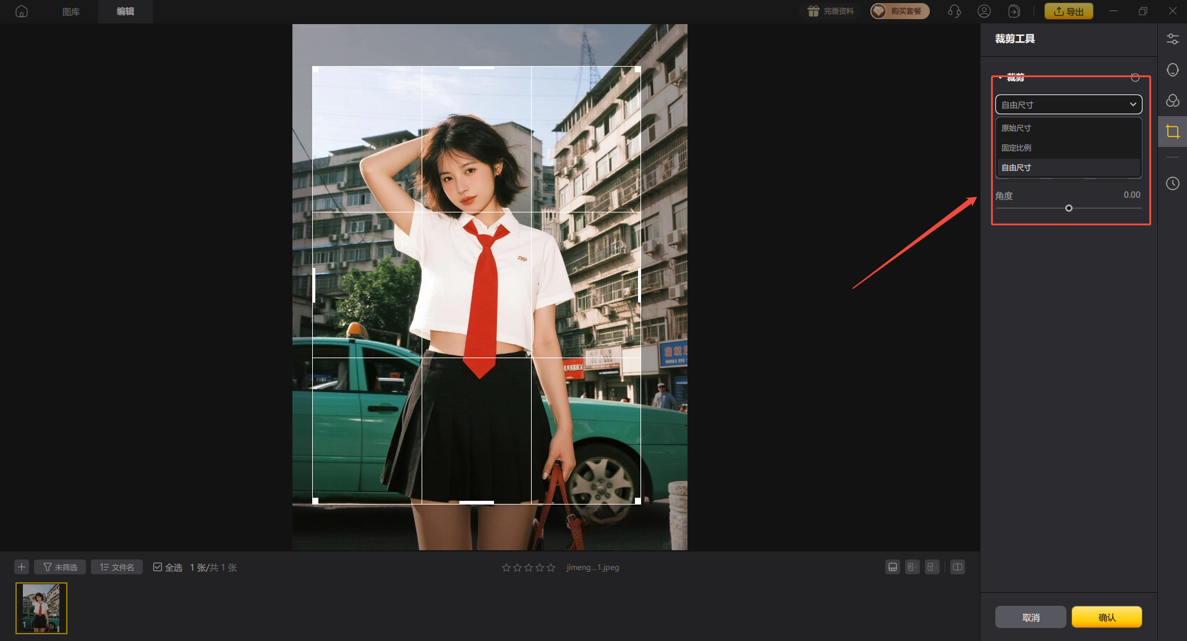Toggle the filmstrip view icon
Image resolution: width=1187 pixels, height=641 pixels.
[892, 567]
